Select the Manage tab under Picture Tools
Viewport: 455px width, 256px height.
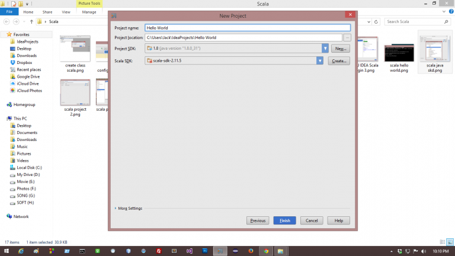tap(89, 12)
